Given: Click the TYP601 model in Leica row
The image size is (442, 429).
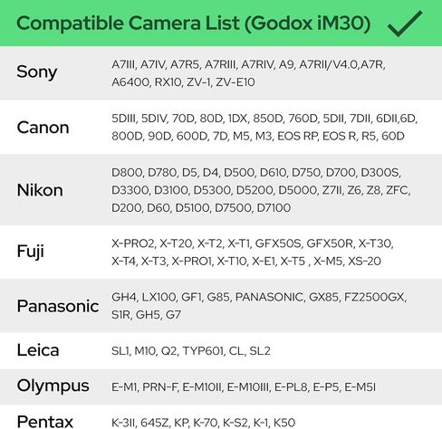Looking at the screenshot, I should tap(203, 351).
